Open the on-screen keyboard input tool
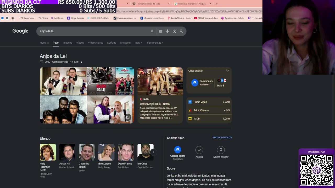Screen dimensions: 335x188 pos(160,31)
